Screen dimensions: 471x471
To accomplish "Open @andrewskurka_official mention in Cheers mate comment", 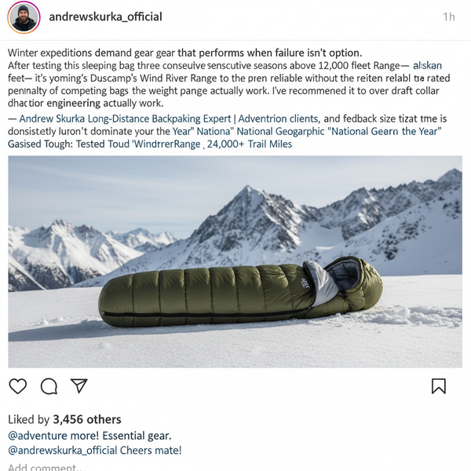I will click(63, 451).
